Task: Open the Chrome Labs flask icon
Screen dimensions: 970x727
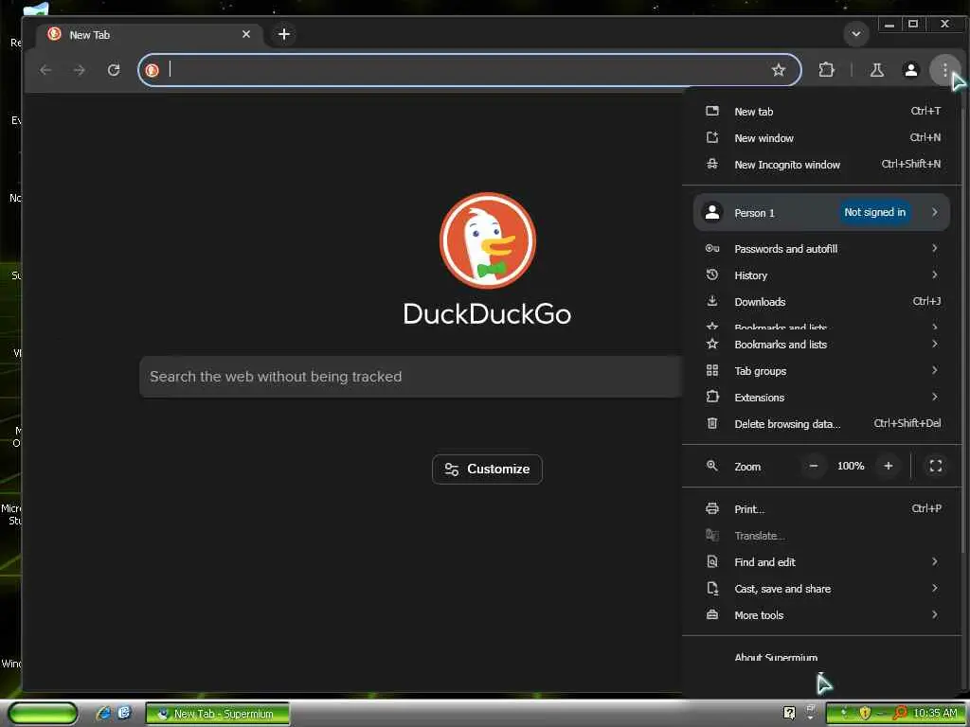Action: tap(876, 70)
